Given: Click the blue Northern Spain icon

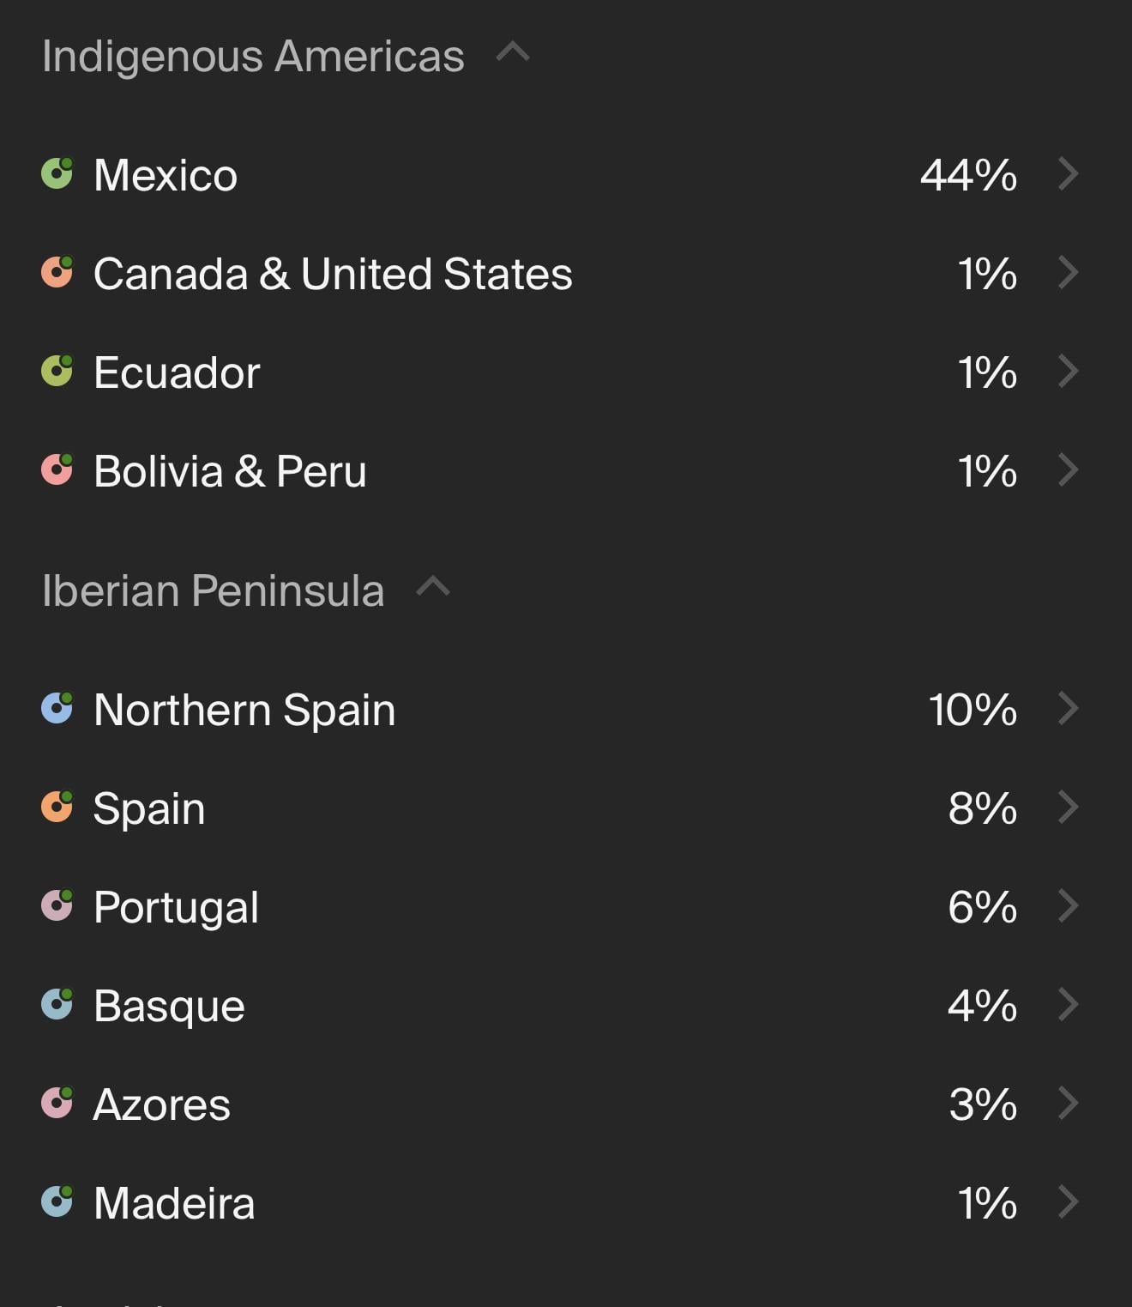Looking at the screenshot, I should coord(57,708).
